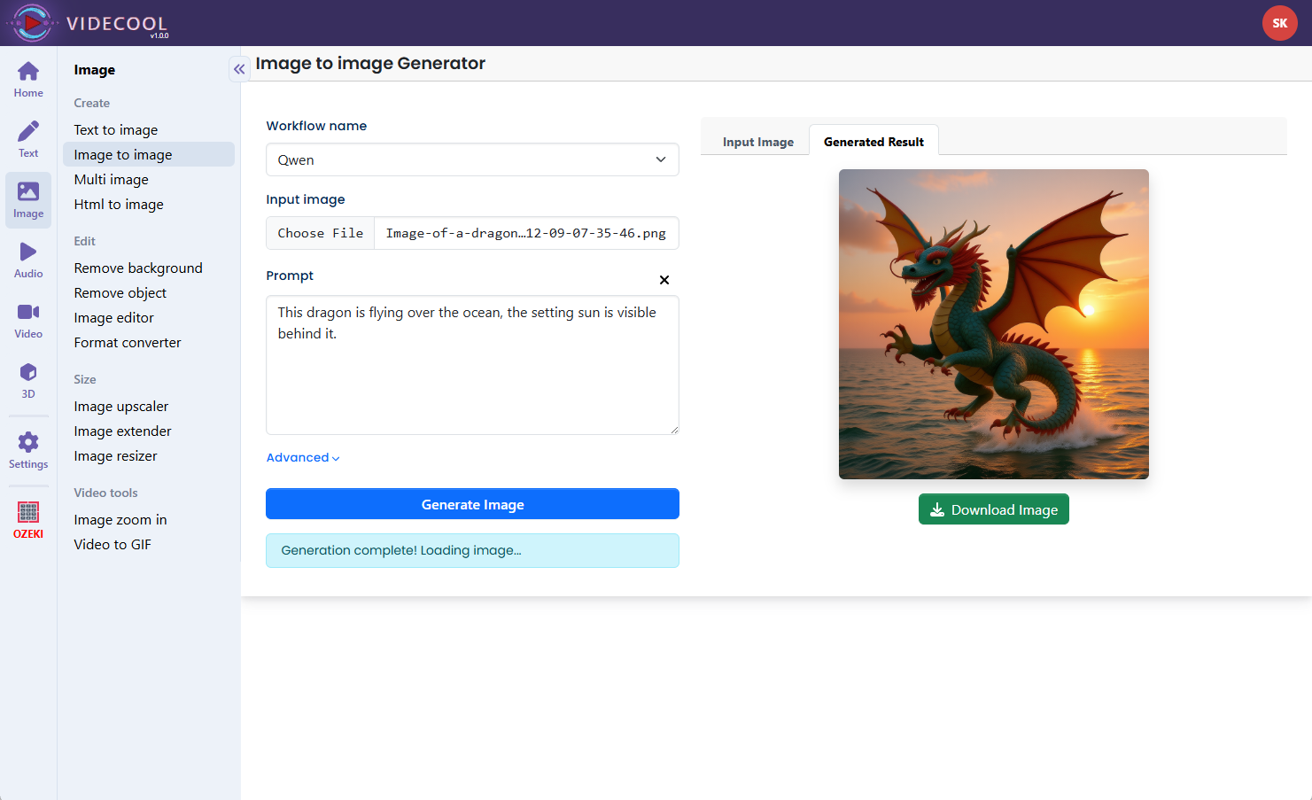This screenshot has height=800, width=1312.
Task: Go to Home in the sidebar
Action: point(28,80)
